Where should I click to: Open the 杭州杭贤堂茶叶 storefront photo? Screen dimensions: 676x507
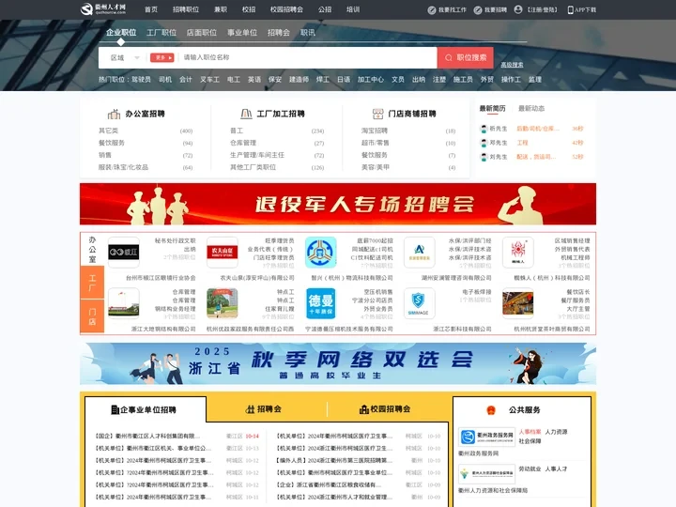(517, 303)
